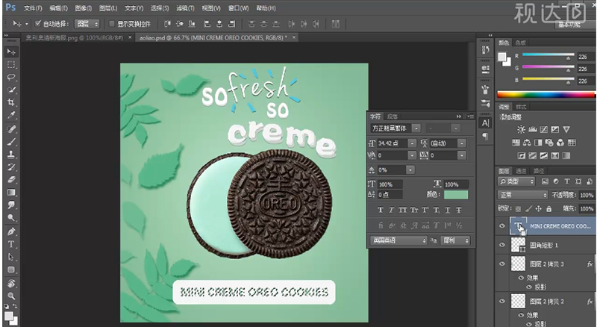Click the green text 颜色 swatch
Image resolution: width=597 pixels, height=327 pixels.
click(x=456, y=195)
